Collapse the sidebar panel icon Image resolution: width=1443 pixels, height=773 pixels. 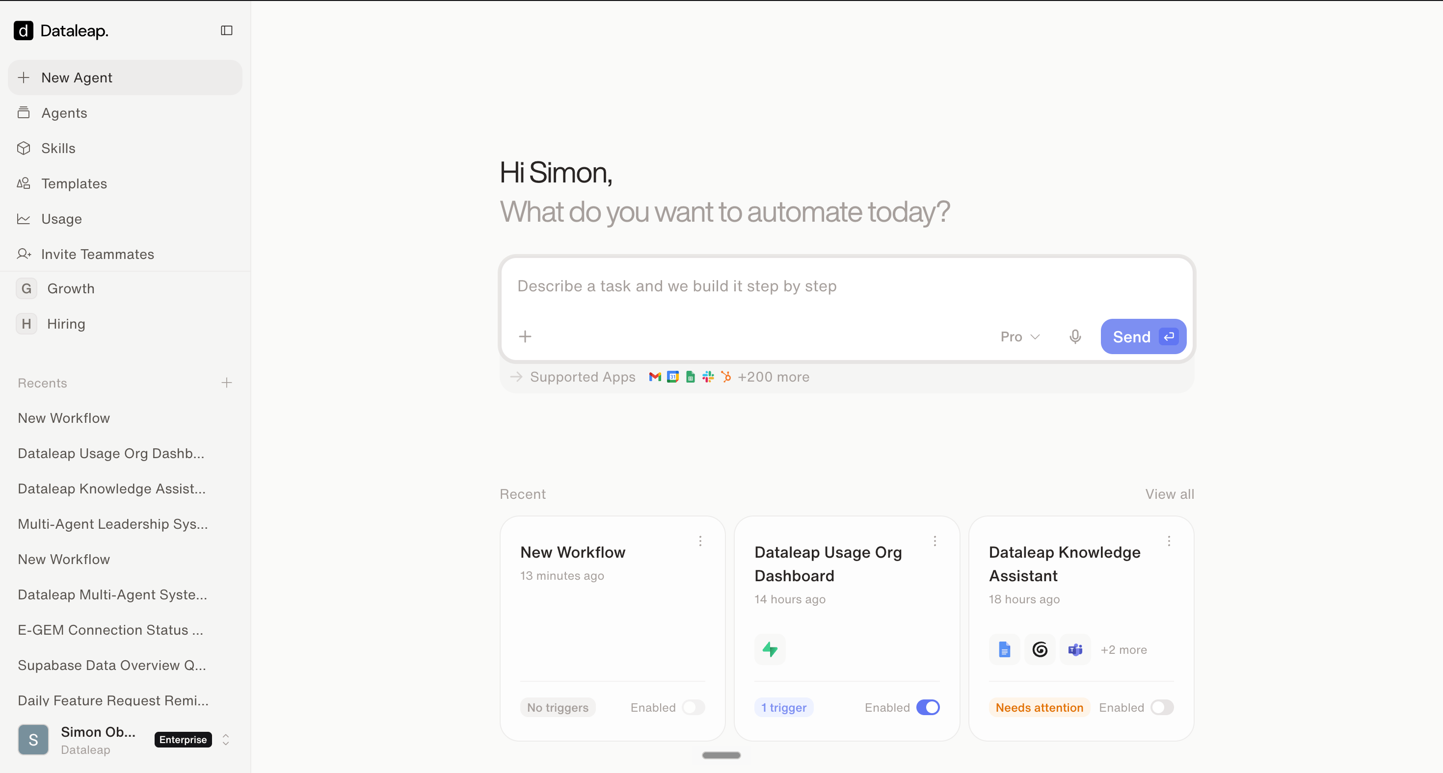point(226,30)
